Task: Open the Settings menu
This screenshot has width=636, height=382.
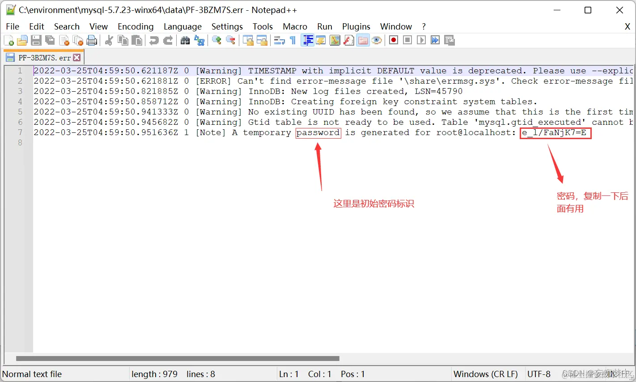Action: coord(227,27)
